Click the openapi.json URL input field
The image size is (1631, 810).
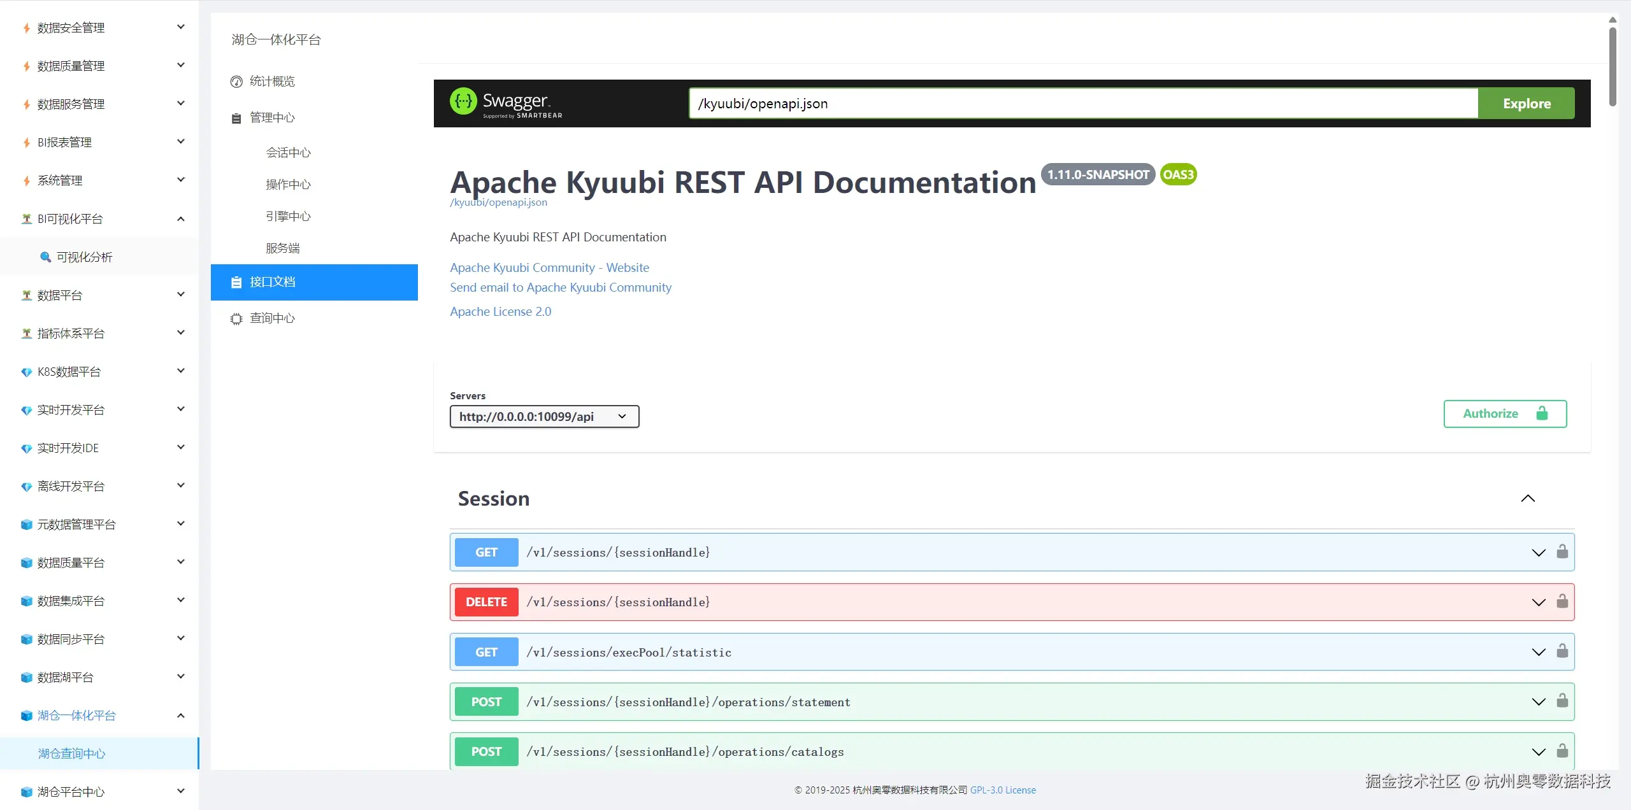(1082, 103)
